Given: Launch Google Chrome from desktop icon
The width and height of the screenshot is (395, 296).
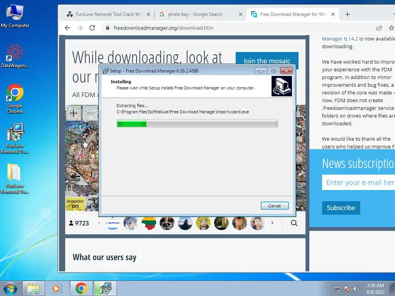Looking at the screenshot, I should pyautogui.click(x=15, y=99).
